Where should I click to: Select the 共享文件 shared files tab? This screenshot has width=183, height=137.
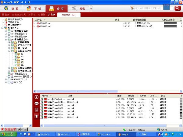pyautogui.click(x=69, y=15)
